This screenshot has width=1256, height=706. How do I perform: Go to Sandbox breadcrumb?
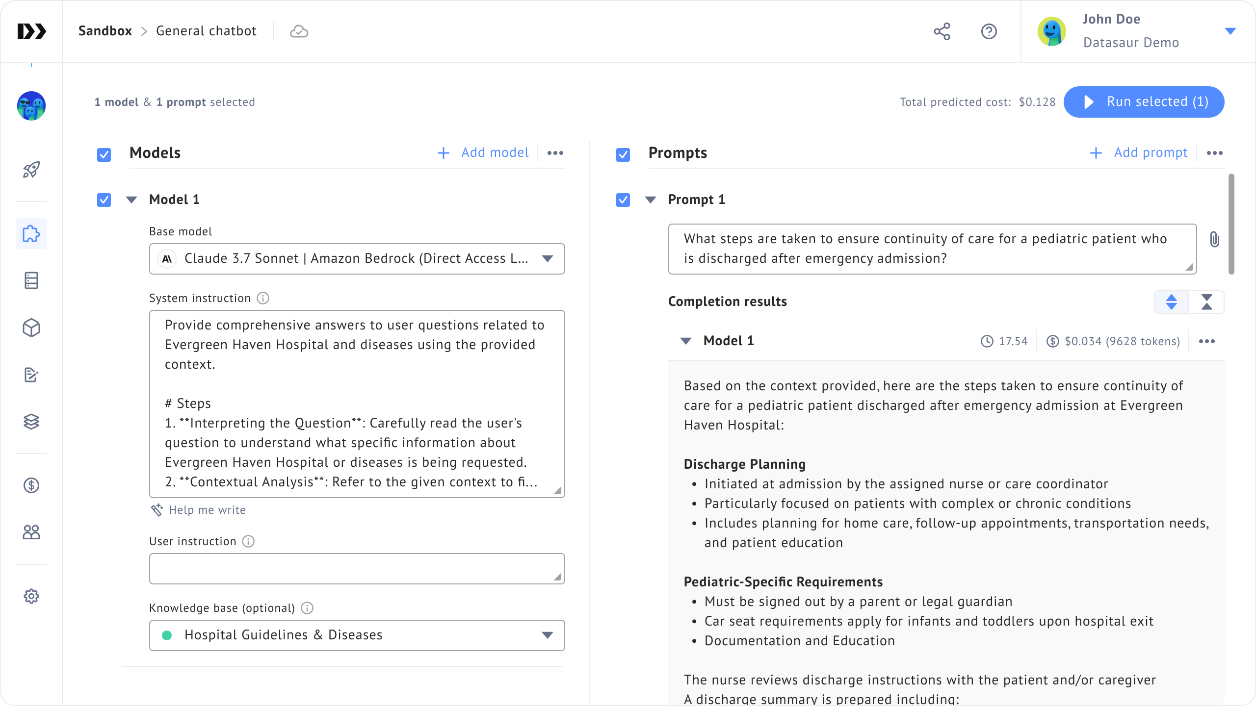105,31
